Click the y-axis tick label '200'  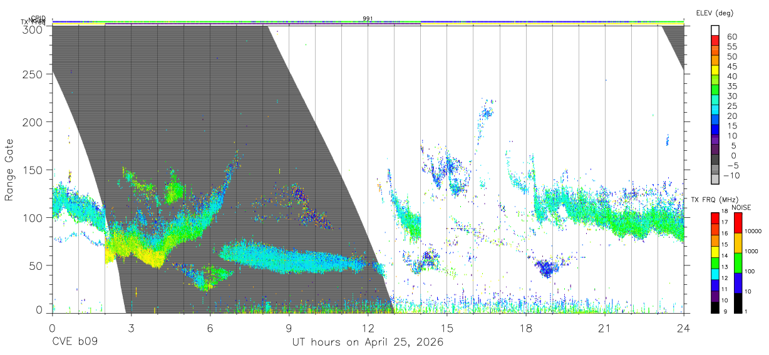point(34,121)
